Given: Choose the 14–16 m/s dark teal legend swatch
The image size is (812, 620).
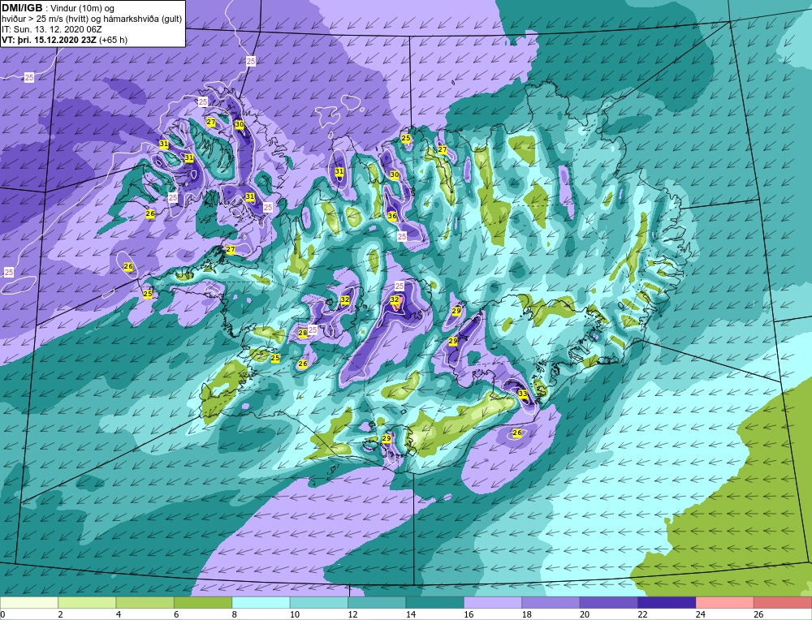Looking at the screenshot, I should (x=435, y=602).
